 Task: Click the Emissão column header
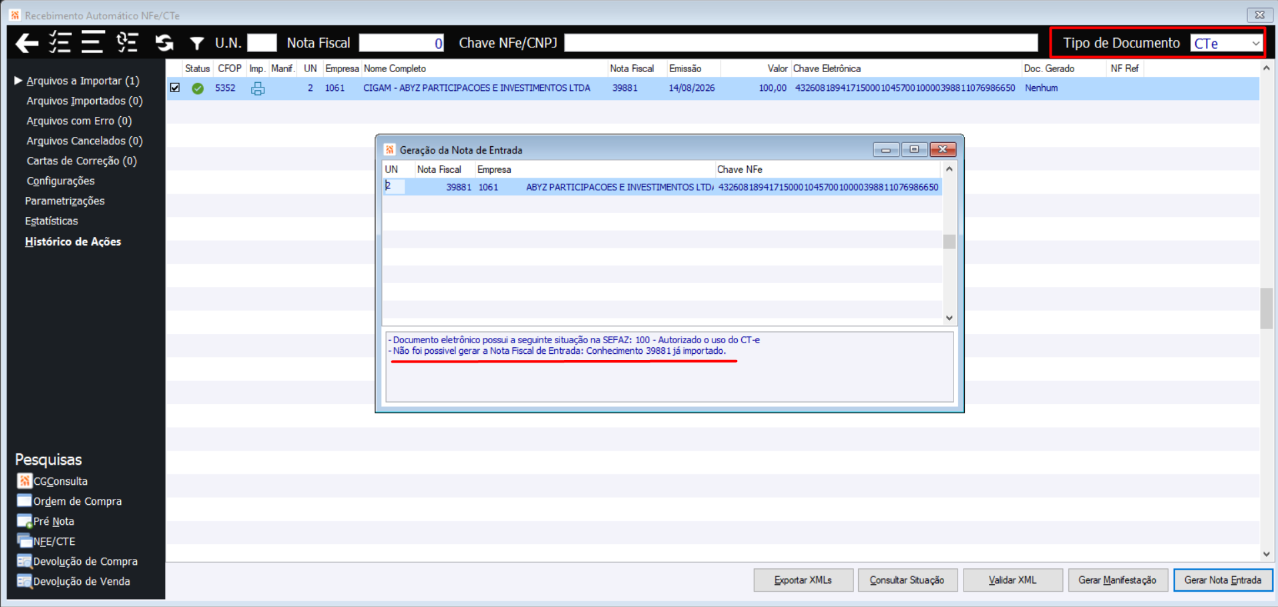(694, 68)
